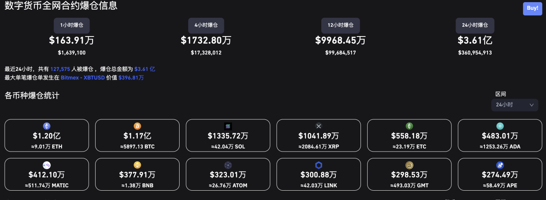Viewport: 546px width, 200px height.
Task: Click the BNB coin icon
Action: 137,165
